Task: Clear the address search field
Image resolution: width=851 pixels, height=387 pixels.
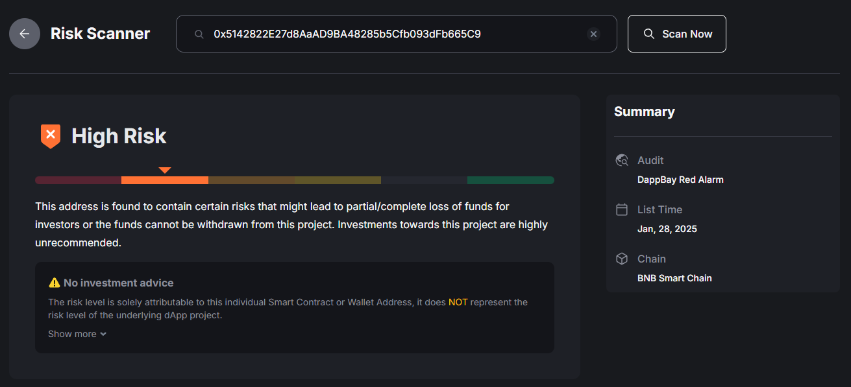Action: pos(593,34)
